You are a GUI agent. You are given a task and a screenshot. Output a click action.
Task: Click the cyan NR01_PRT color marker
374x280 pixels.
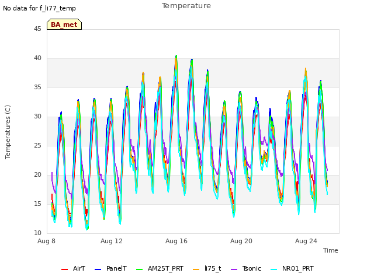[274, 269]
